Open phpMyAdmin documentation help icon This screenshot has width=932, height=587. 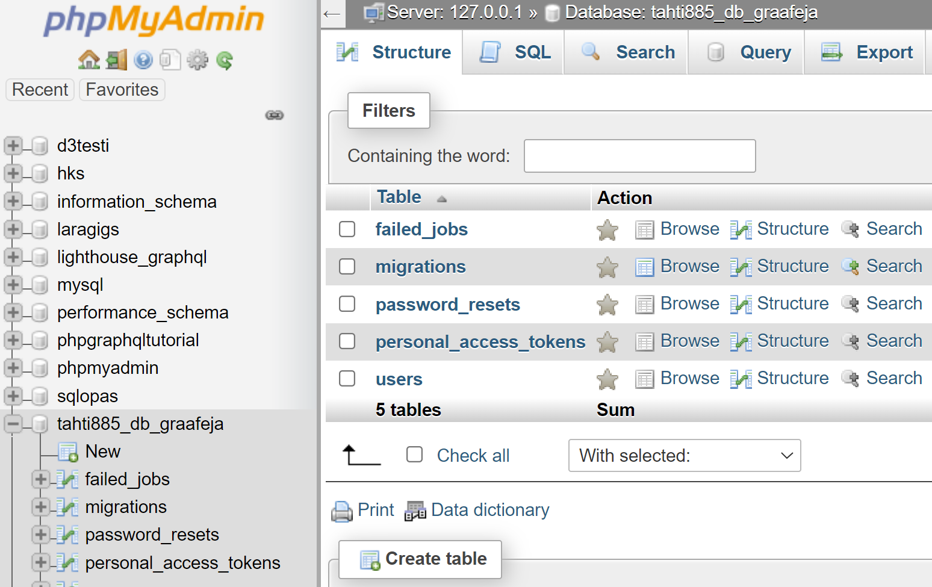pyautogui.click(x=143, y=60)
